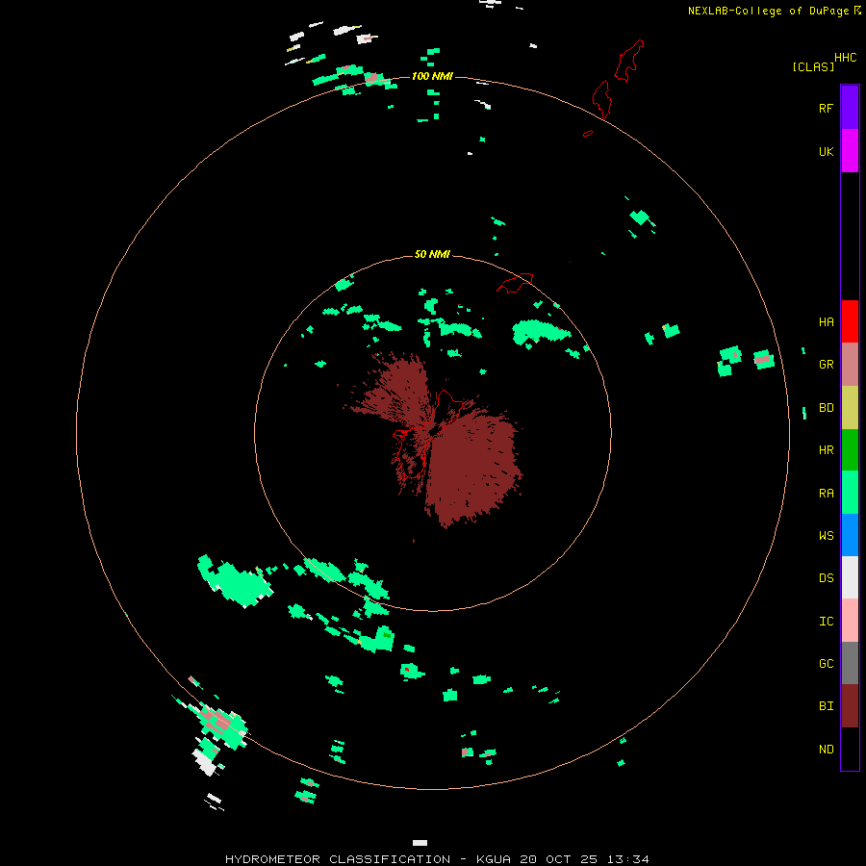
Task: Select the GR dusty pink legend swatch
Action: tap(850, 365)
